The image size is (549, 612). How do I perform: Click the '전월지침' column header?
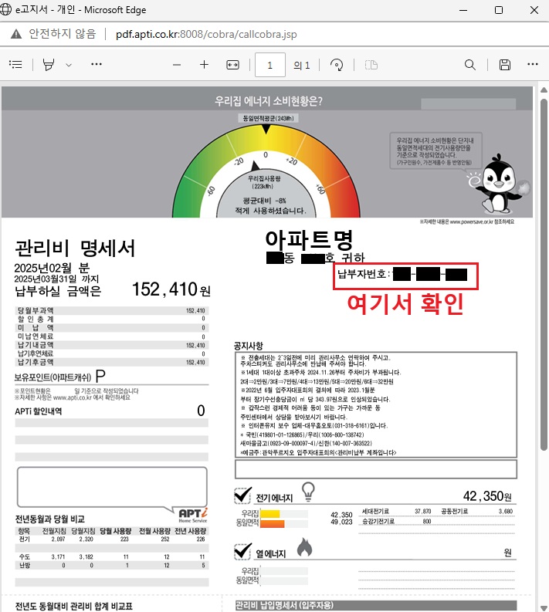(x=53, y=531)
